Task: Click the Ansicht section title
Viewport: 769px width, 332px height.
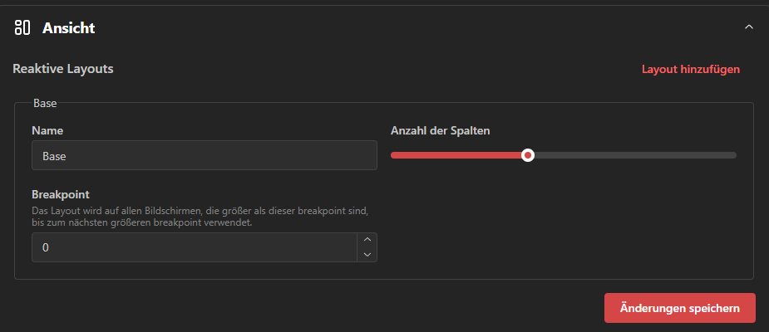Action: (x=69, y=28)
